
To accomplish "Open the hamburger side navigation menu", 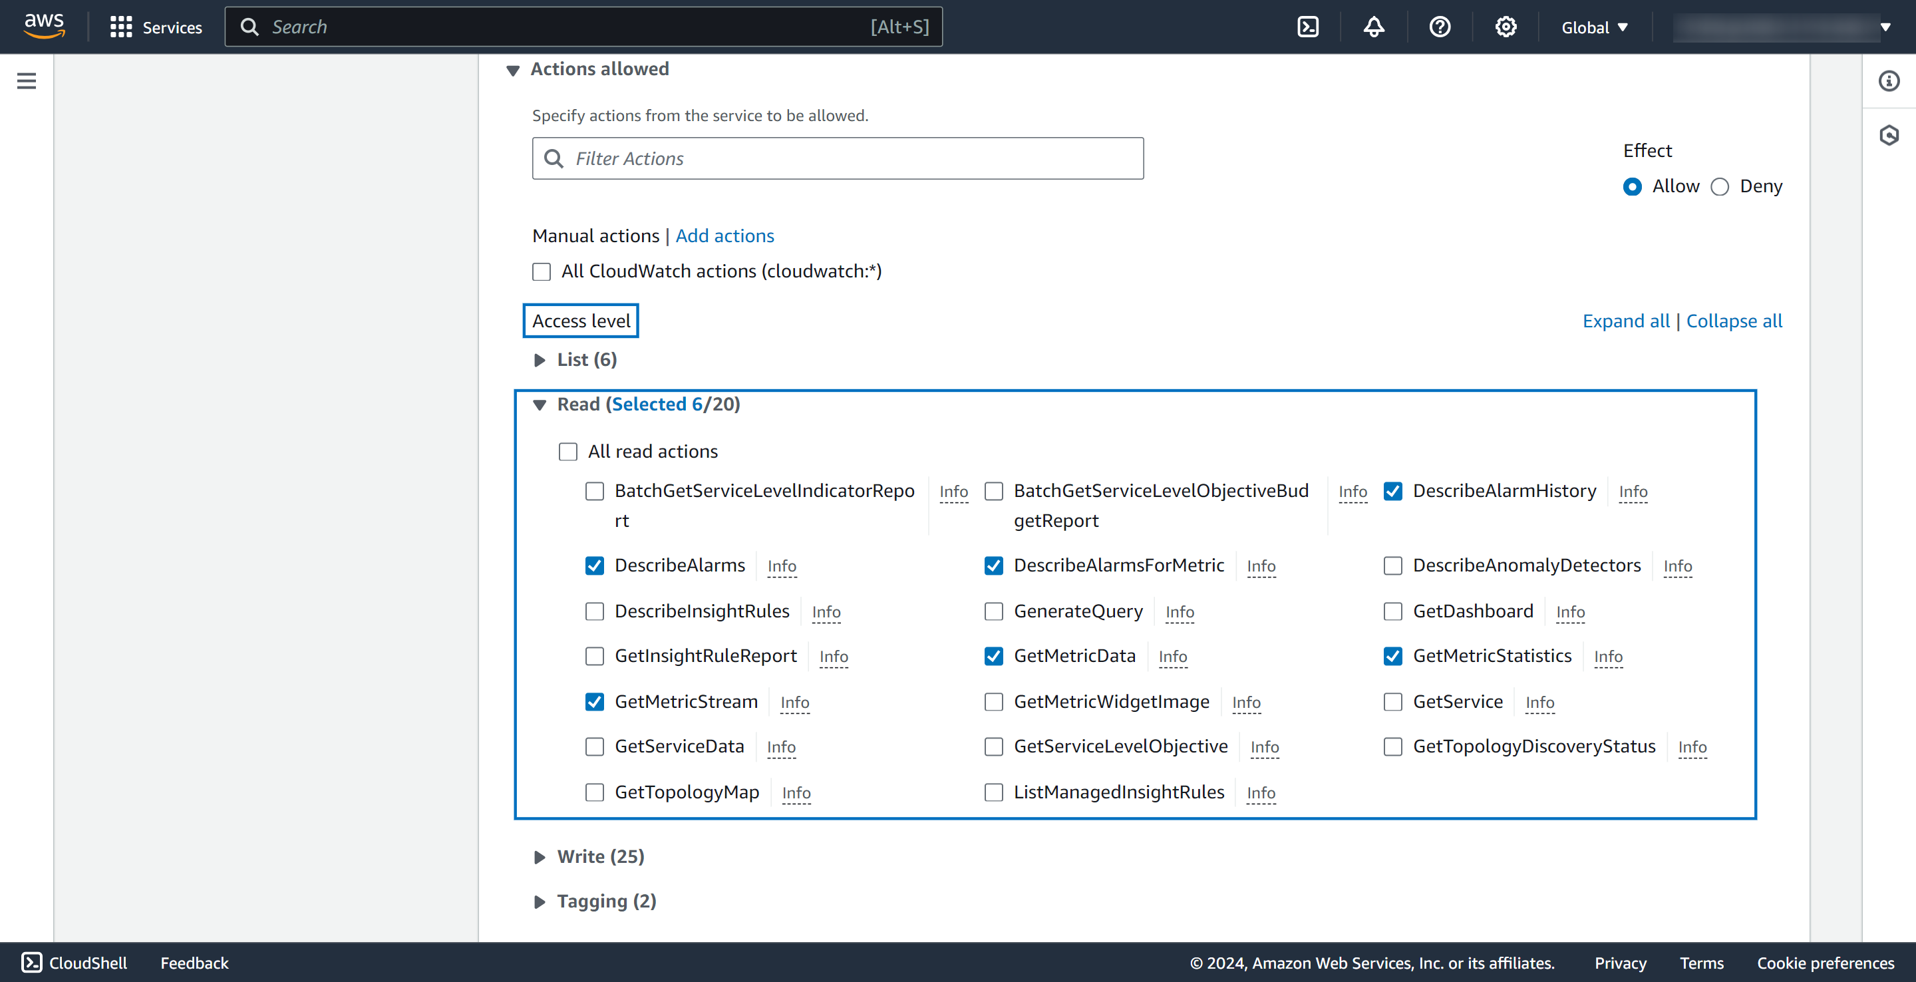I will pyautogui.click(x=27, y=81).
